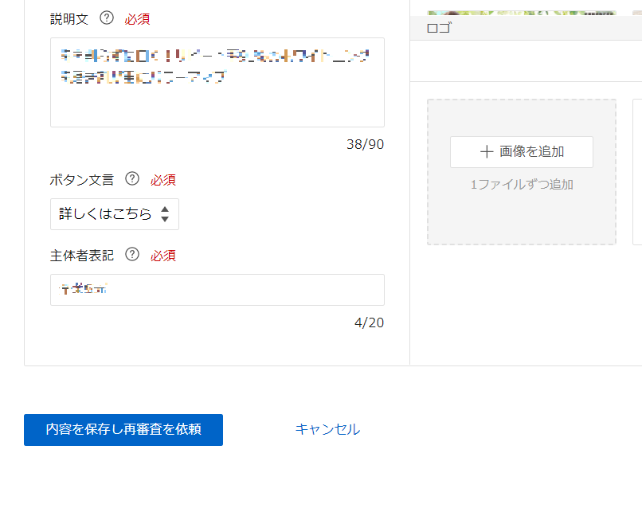This screenshot has width=642, height=512.
Task: Click 内容を保存し再審査を依頼 button
Action: 123,430
